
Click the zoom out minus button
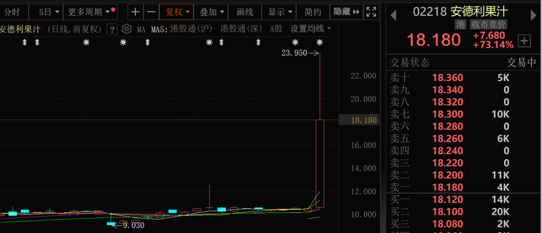151,12
